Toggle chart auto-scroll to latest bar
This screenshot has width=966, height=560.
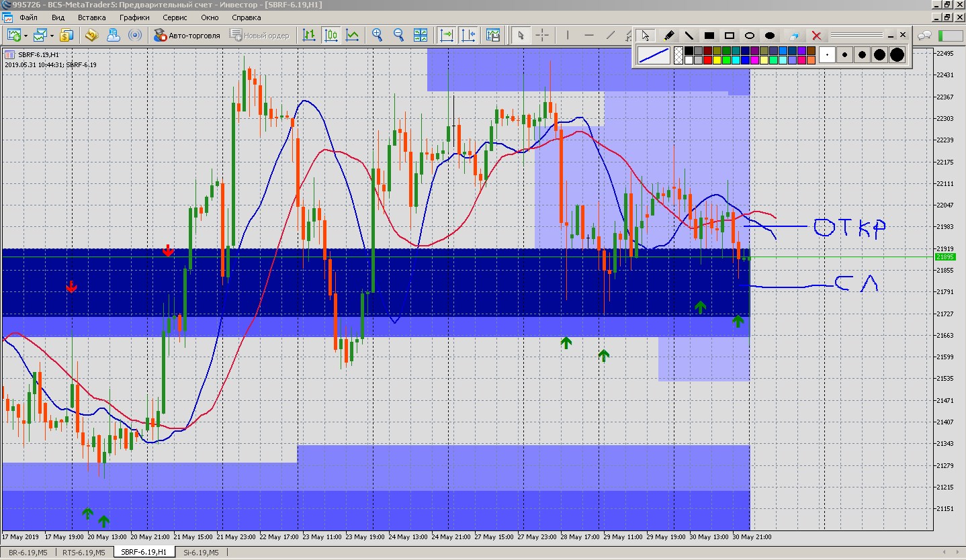click(446, 35)
